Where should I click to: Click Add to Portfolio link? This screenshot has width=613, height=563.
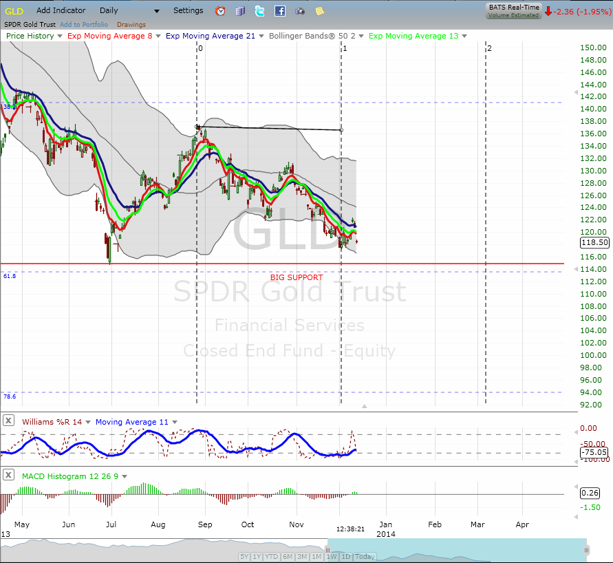(x=84, y=24)
